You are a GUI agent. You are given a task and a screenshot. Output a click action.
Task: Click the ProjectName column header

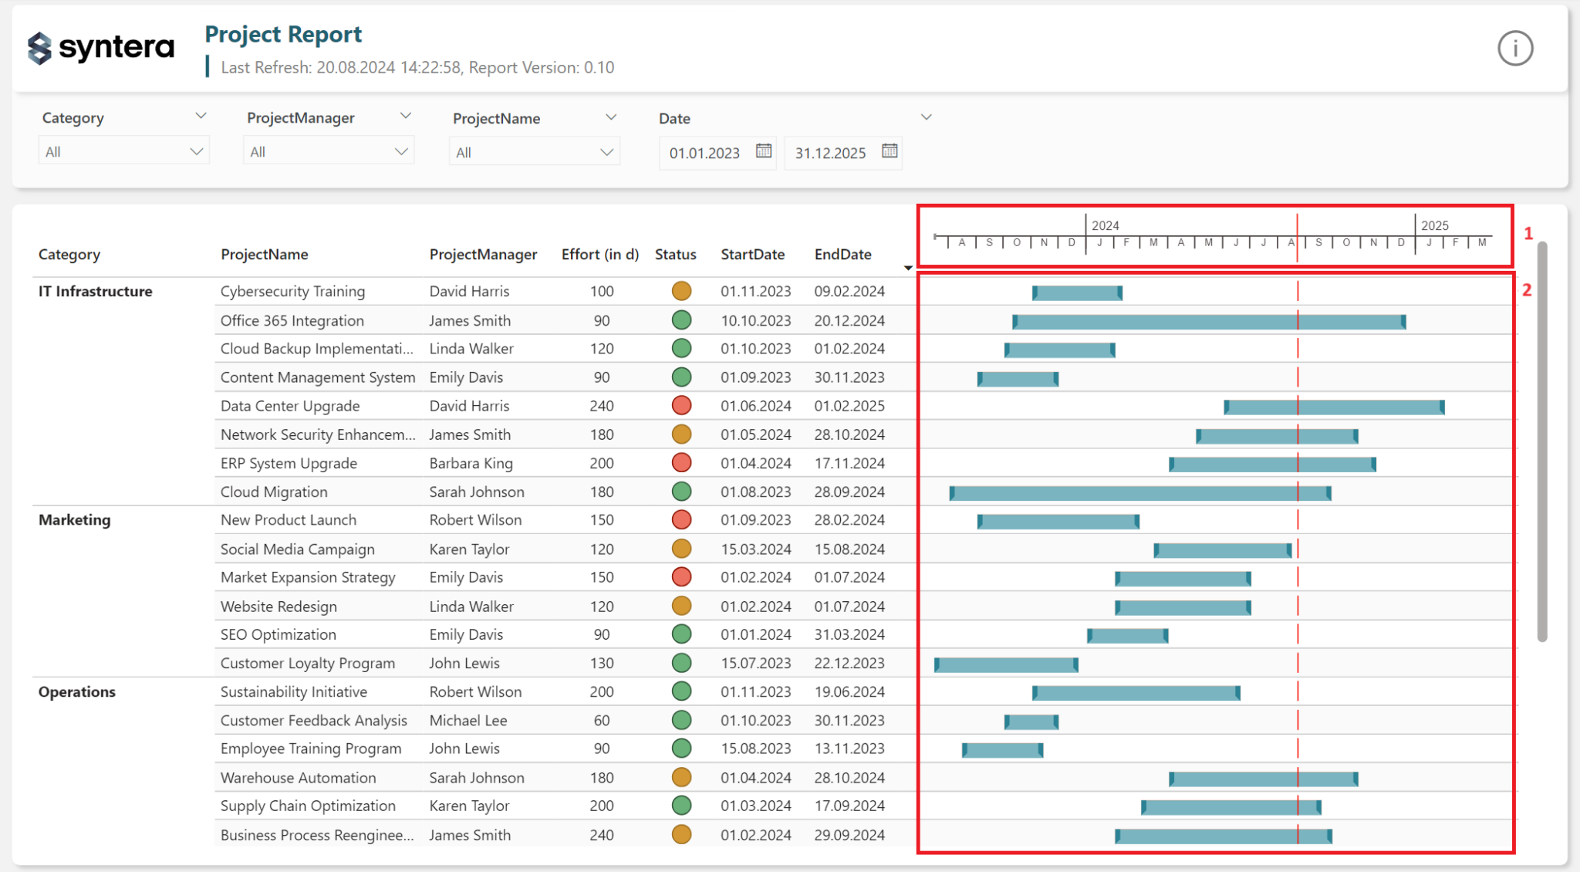pos(265,254)
